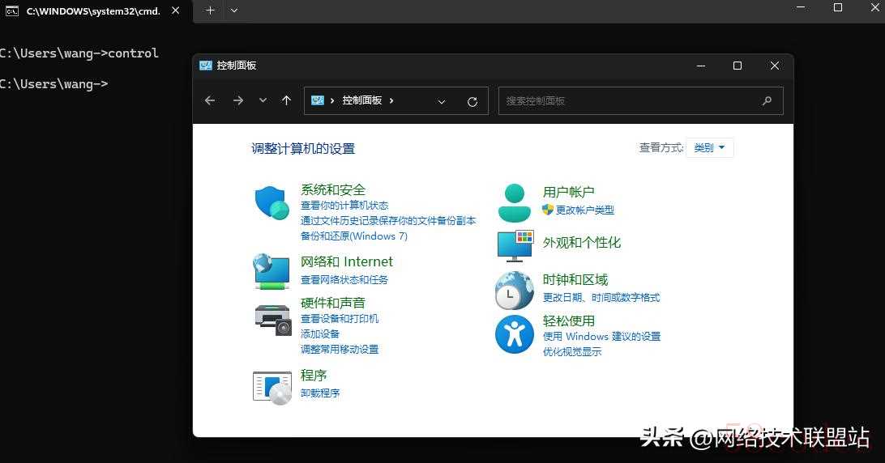Go up one folder level

[x=286, y=100]
